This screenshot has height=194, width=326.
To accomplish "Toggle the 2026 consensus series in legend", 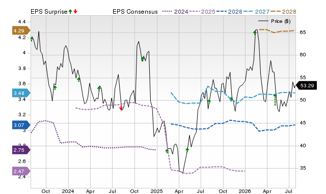I will click(x=229, y=12).
